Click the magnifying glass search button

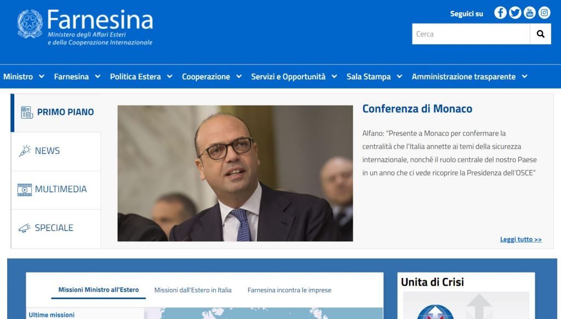point(540,34)
